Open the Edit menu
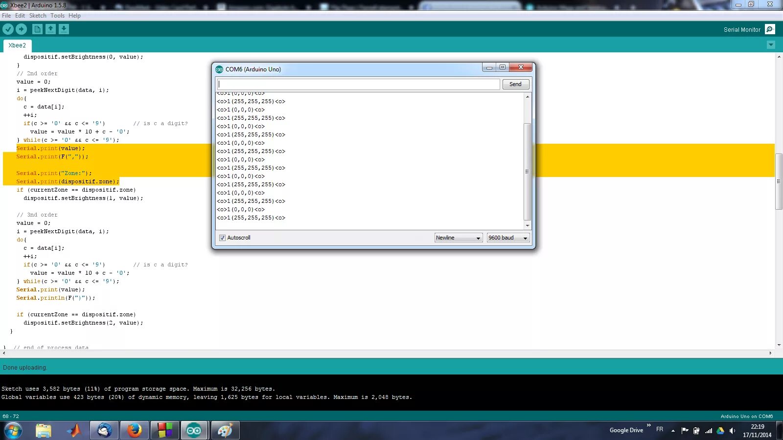 pos(20,16)
